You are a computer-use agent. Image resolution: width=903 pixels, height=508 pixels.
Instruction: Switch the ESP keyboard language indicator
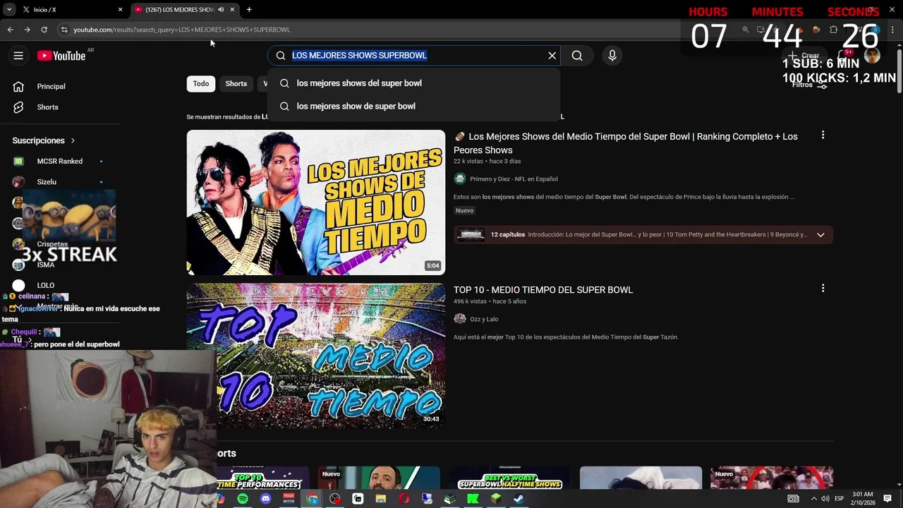click(840, 499)
